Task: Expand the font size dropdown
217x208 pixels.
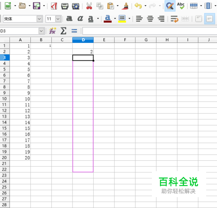Action: tap(58, 19)
